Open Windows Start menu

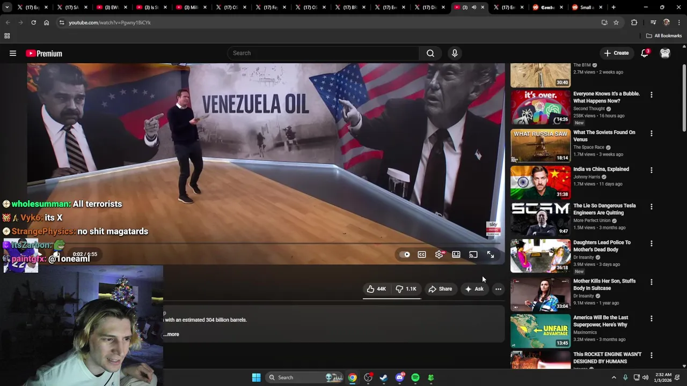[x=256, y=377]
